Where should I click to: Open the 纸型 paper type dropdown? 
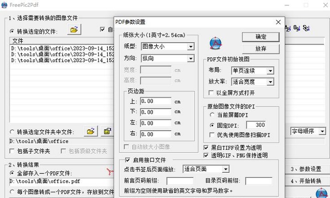pyautogui.click(x=191, y=46)
